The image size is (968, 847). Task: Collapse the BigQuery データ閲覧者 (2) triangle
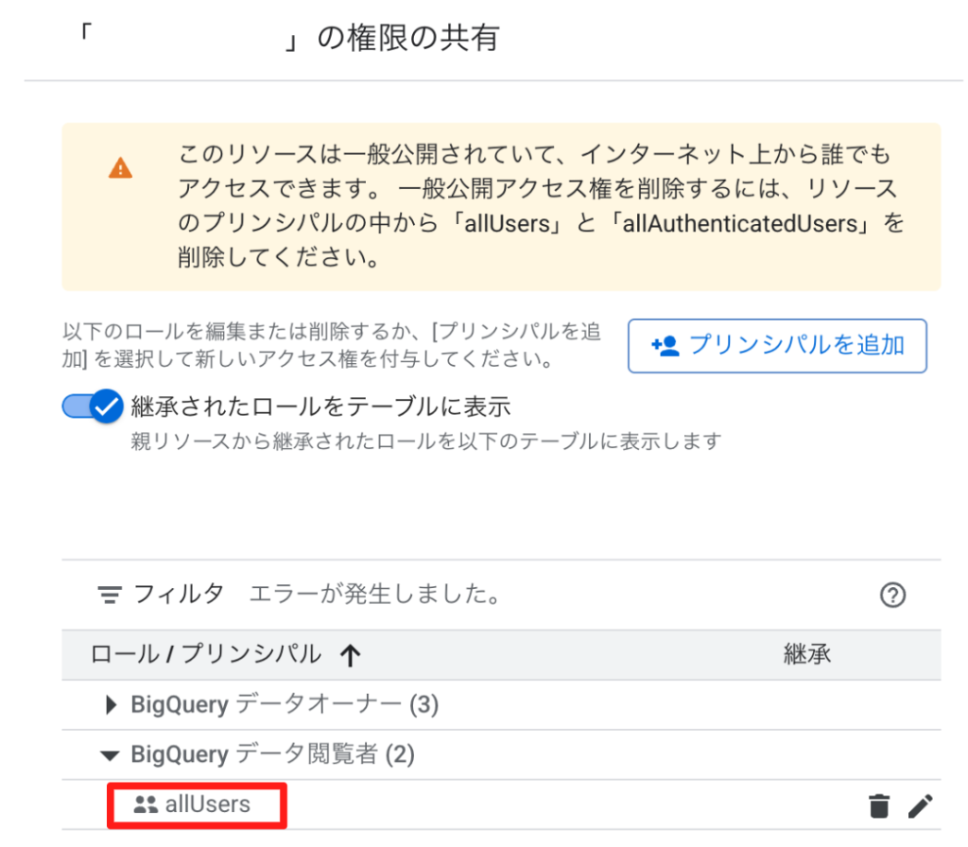[x=110, y=755]
